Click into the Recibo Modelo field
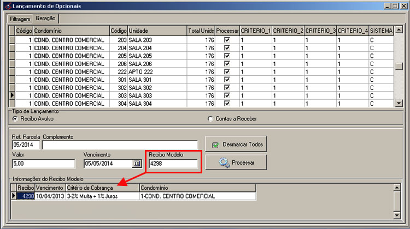Image resolution: width=410 pixels, height=229 pixels. click(173, 164)
